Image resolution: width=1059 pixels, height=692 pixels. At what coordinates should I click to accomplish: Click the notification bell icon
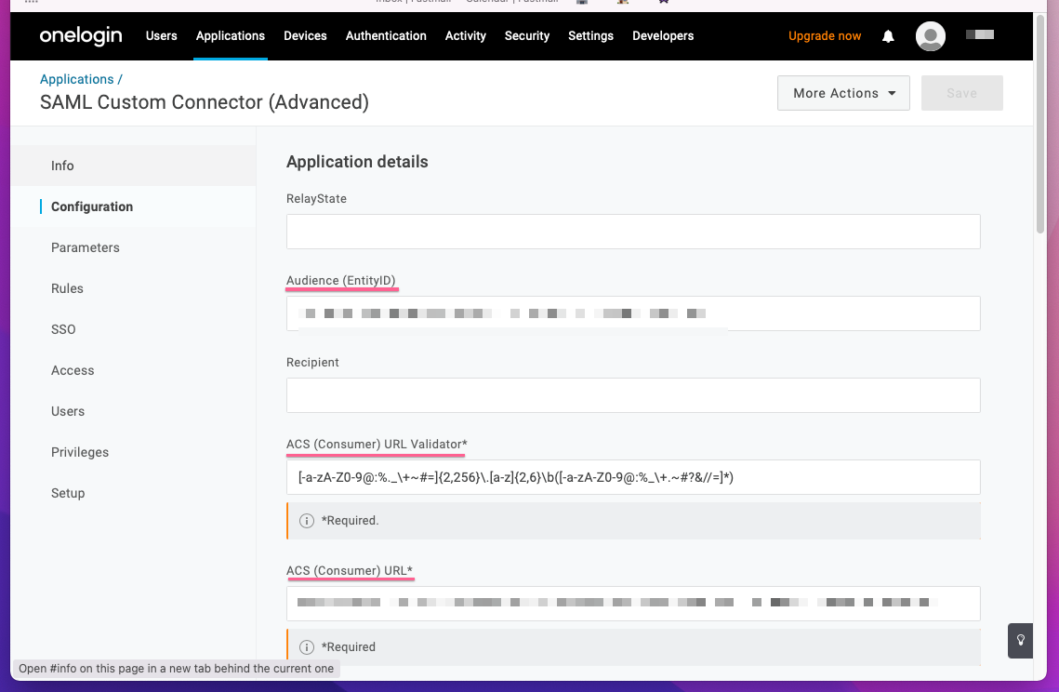tap(887, 35)
